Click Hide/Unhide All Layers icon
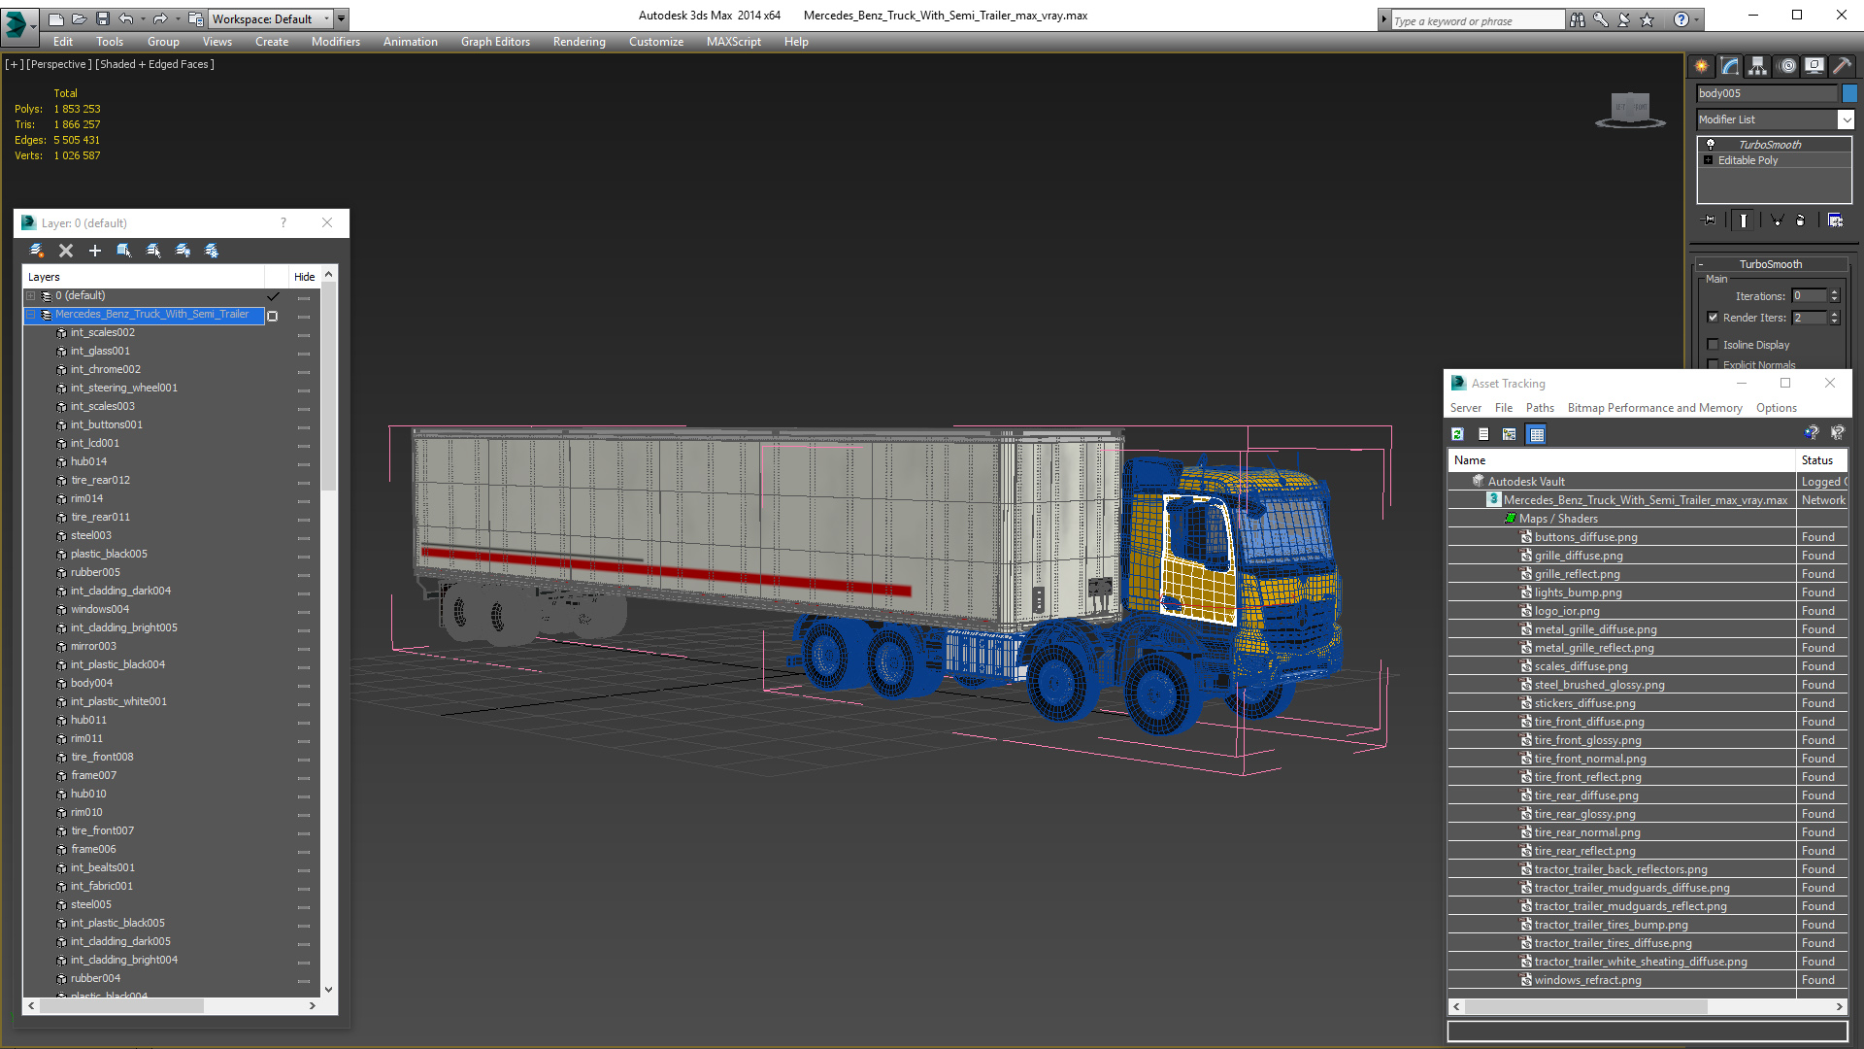Screen dimensions: 1864x1049 [x=183, y=251]
